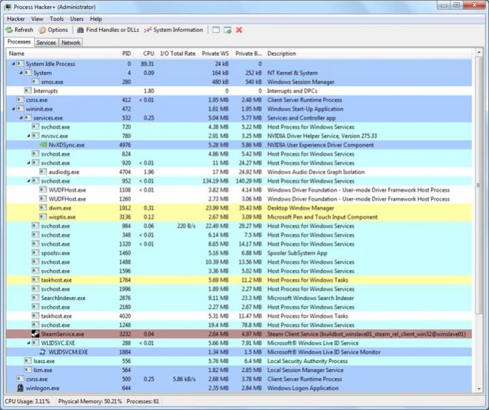Click the red X terminate icon
489x410 pixels.
pos(239,30)
